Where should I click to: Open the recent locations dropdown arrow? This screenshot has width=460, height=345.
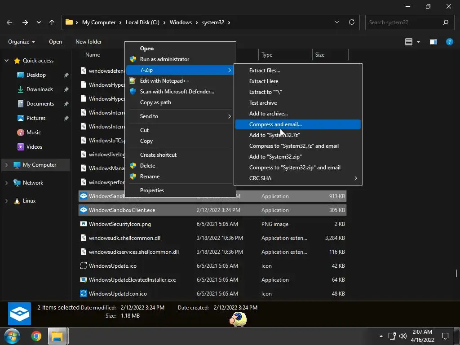click(39, 22)
